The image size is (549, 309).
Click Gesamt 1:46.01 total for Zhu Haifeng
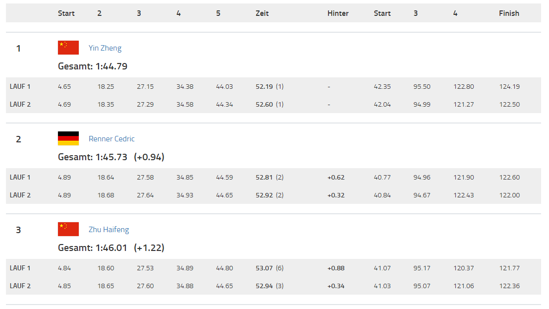point(93,247)
